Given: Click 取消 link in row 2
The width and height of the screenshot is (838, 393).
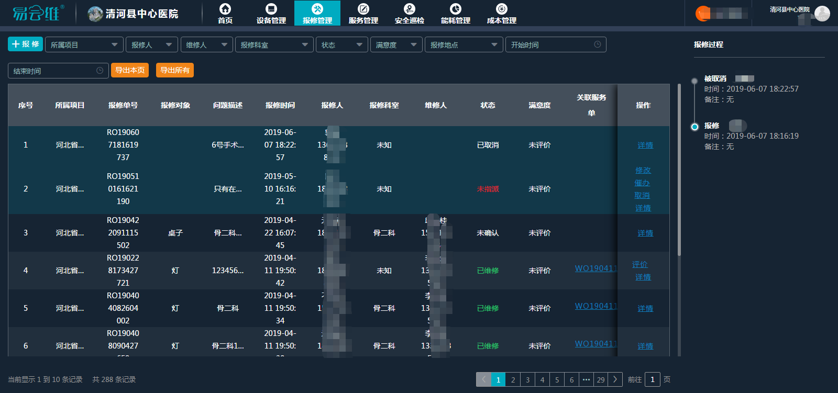Looking at the screenshot, I should 642,195.
